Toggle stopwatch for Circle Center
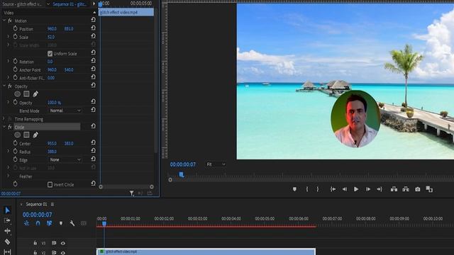The width and height of the screenshot is (454, 255). tap(16, 143)
